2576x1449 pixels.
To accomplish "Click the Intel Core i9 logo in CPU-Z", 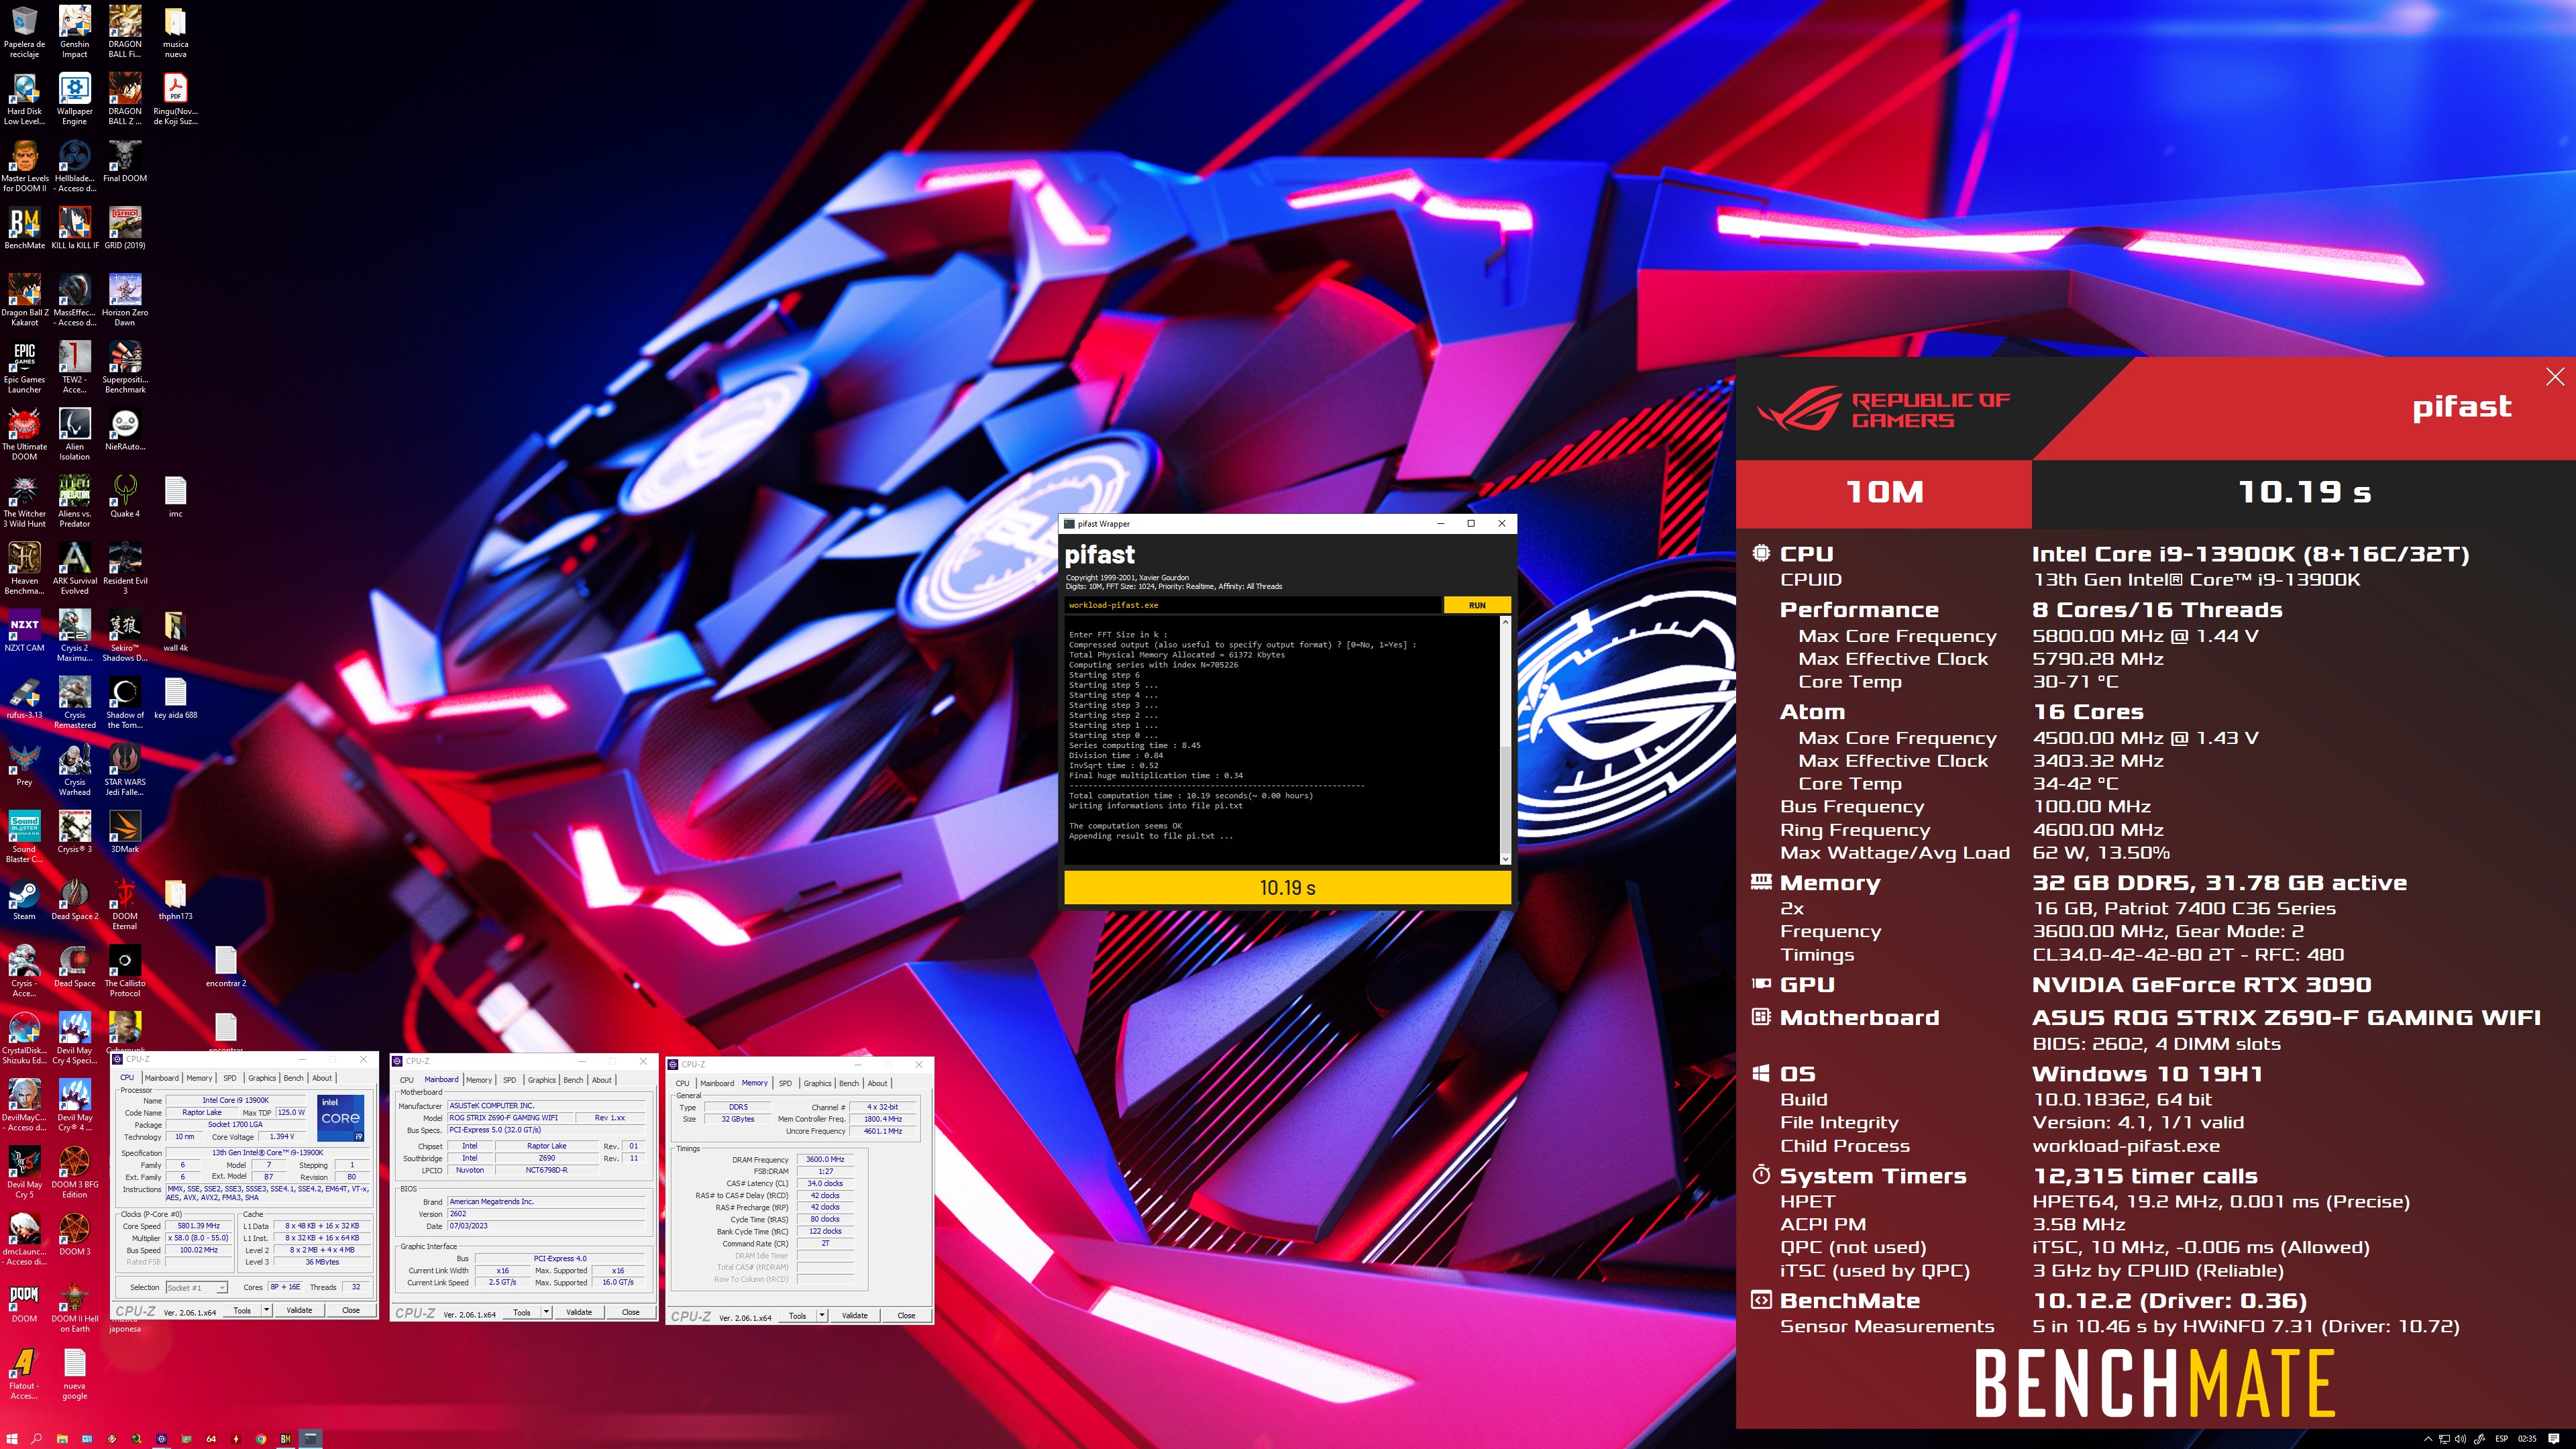I will pos(340,1118).
